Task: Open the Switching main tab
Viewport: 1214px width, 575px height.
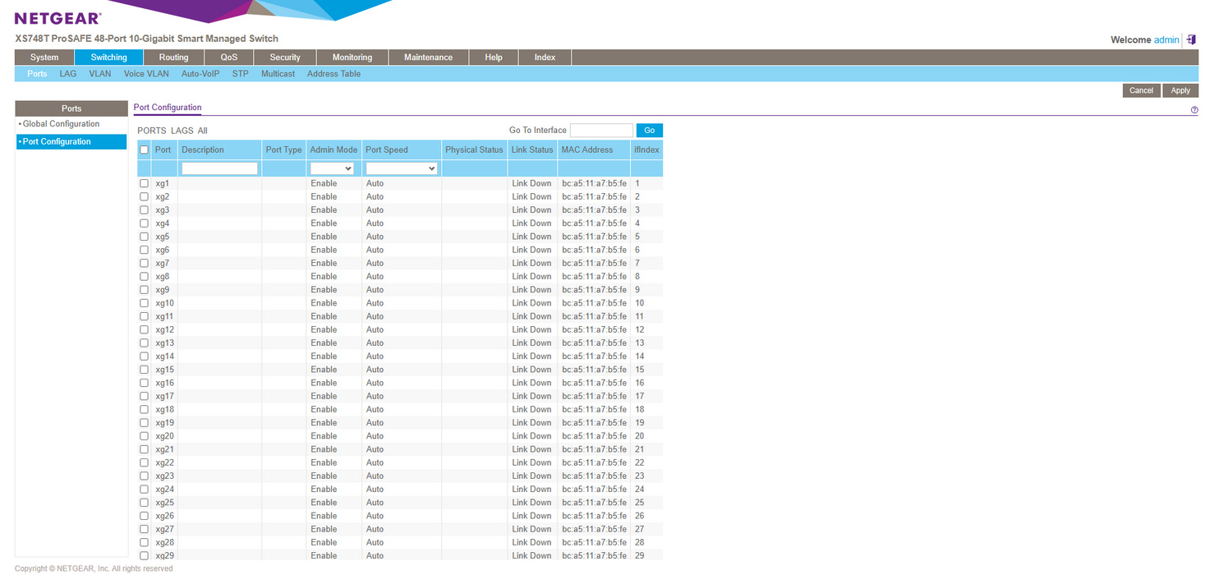Action: [108, 57]
